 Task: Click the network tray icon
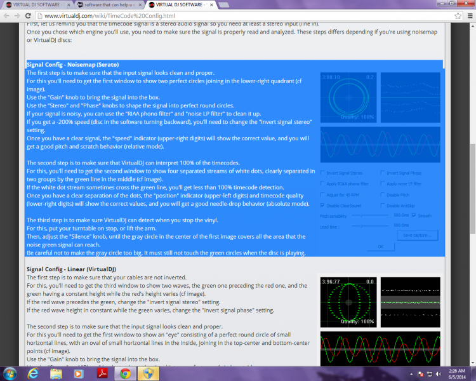click(x=430, y=374)
